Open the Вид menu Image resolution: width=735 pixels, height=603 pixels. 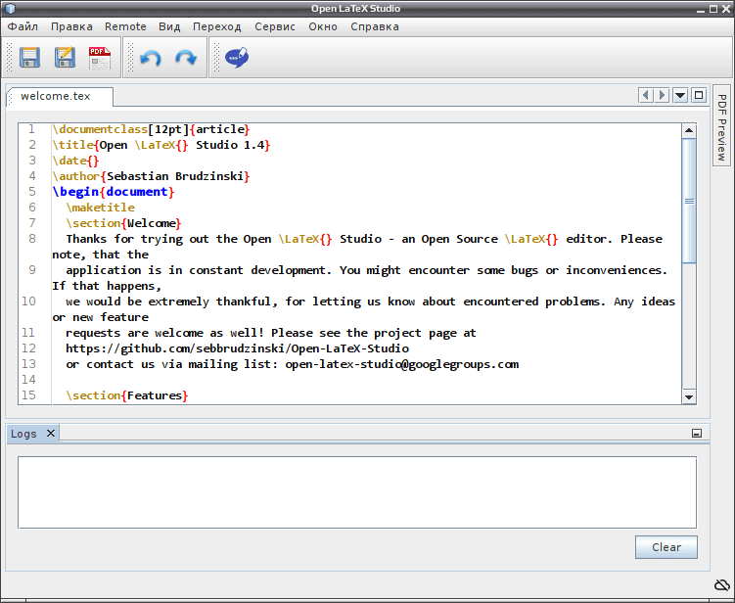click(169, 26)
